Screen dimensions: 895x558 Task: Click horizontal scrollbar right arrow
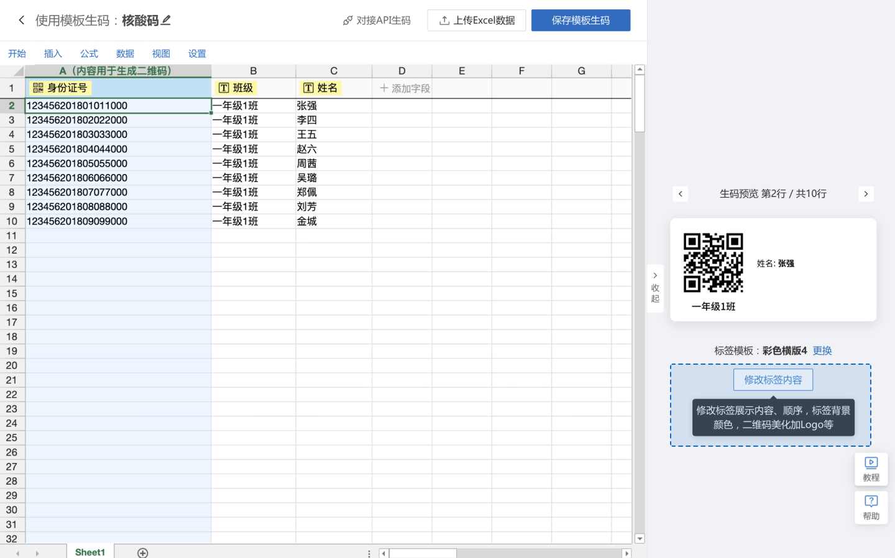point(626,553)
